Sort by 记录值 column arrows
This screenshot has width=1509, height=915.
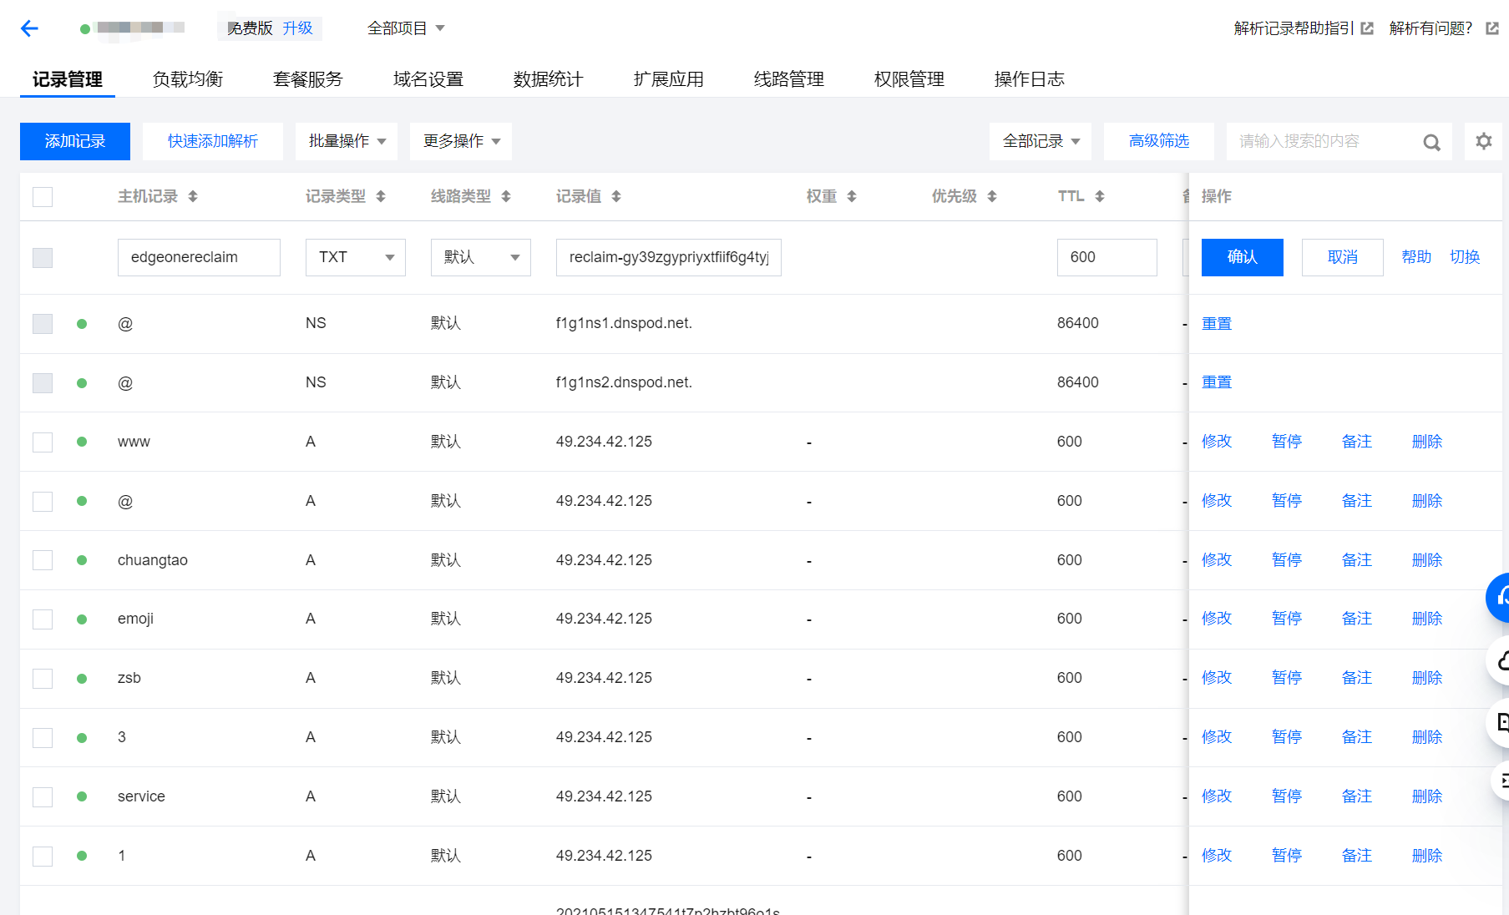pos(616,196)
